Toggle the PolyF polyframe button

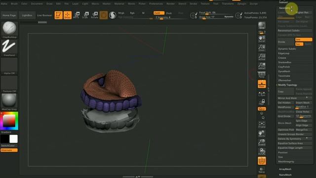[x=262, y=161]
